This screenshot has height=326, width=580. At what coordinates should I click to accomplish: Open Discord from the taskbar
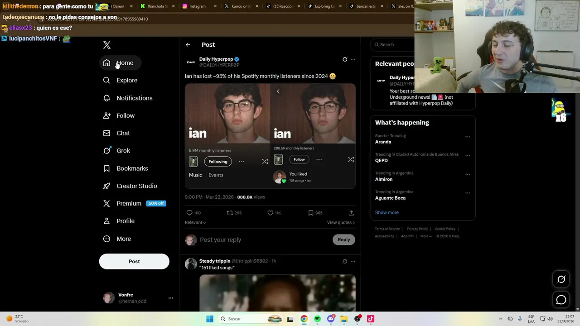click(331, 319)
